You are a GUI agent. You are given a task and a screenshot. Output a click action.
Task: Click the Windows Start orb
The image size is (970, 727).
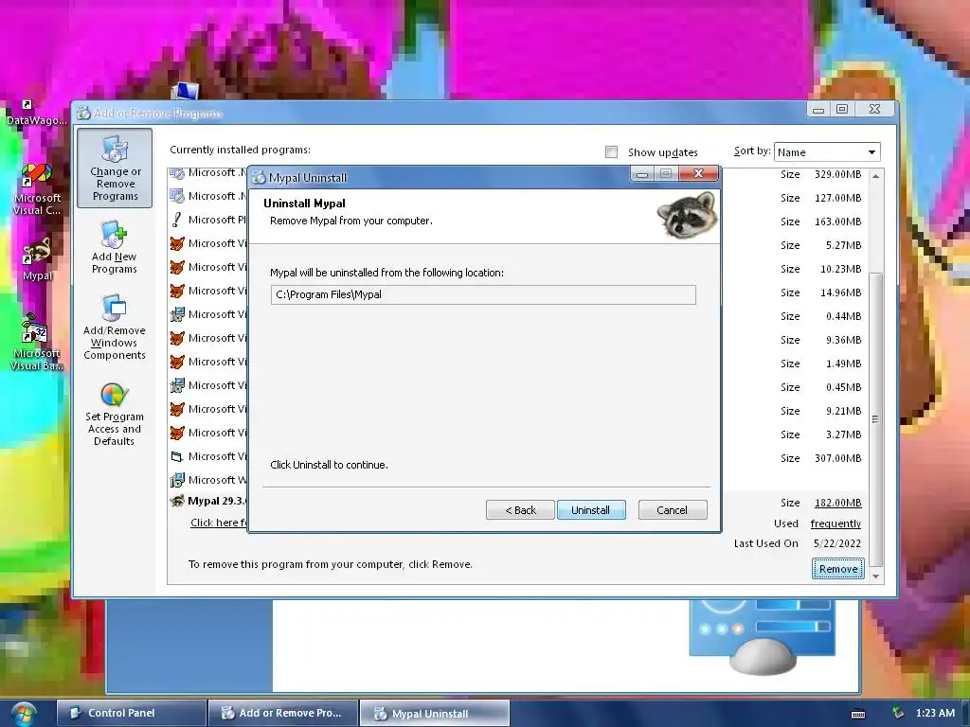(23, 714)
